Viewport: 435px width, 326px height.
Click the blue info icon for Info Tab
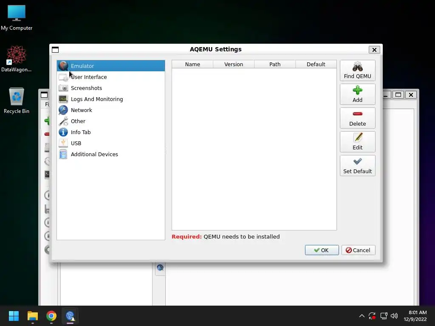[63, 132]
